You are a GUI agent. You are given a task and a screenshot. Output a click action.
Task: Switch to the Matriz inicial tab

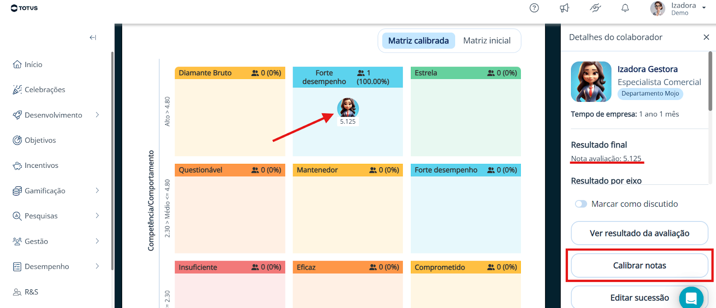[487, 41]
